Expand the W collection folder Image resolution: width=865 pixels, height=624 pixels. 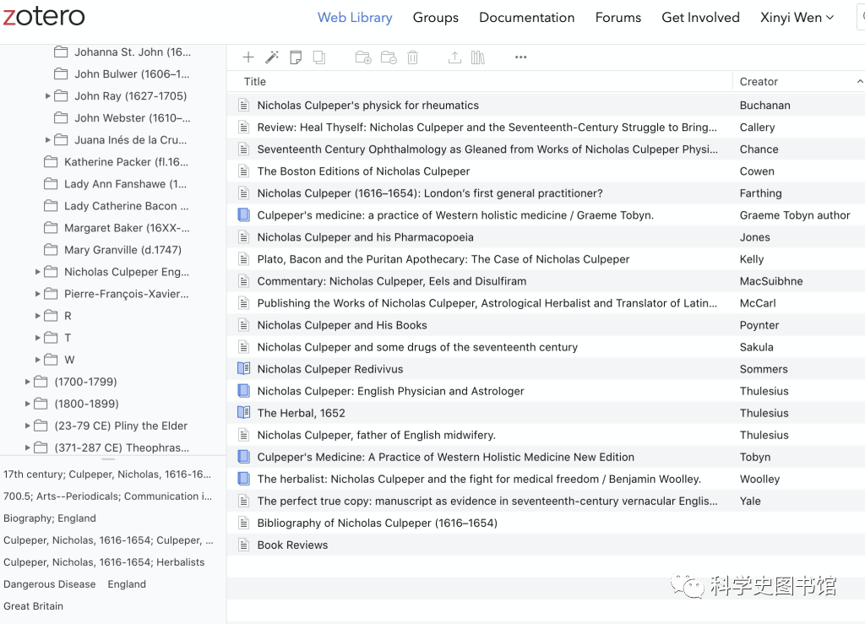[37, 360]
